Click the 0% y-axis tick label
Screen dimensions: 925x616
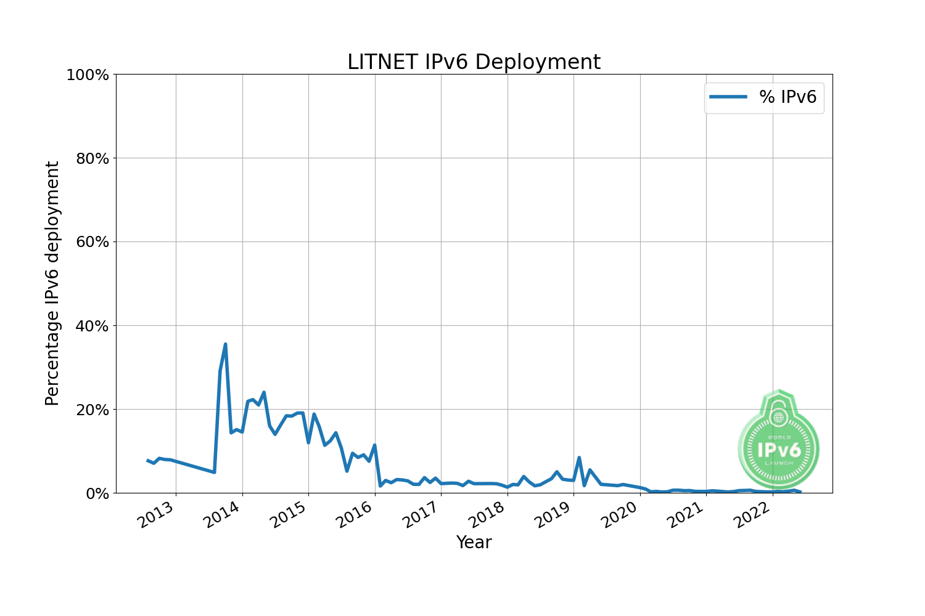96,493
